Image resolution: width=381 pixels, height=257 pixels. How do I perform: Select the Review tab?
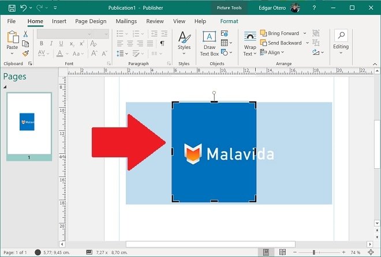[155, 21]
